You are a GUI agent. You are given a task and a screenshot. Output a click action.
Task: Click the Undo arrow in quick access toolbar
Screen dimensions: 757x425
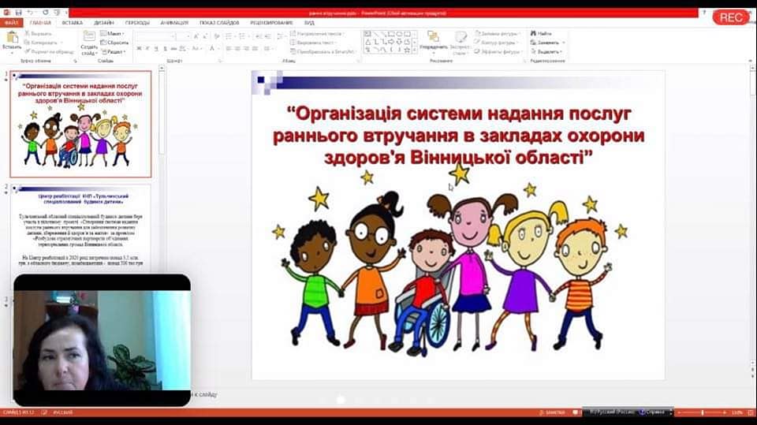tap(30, 12)
